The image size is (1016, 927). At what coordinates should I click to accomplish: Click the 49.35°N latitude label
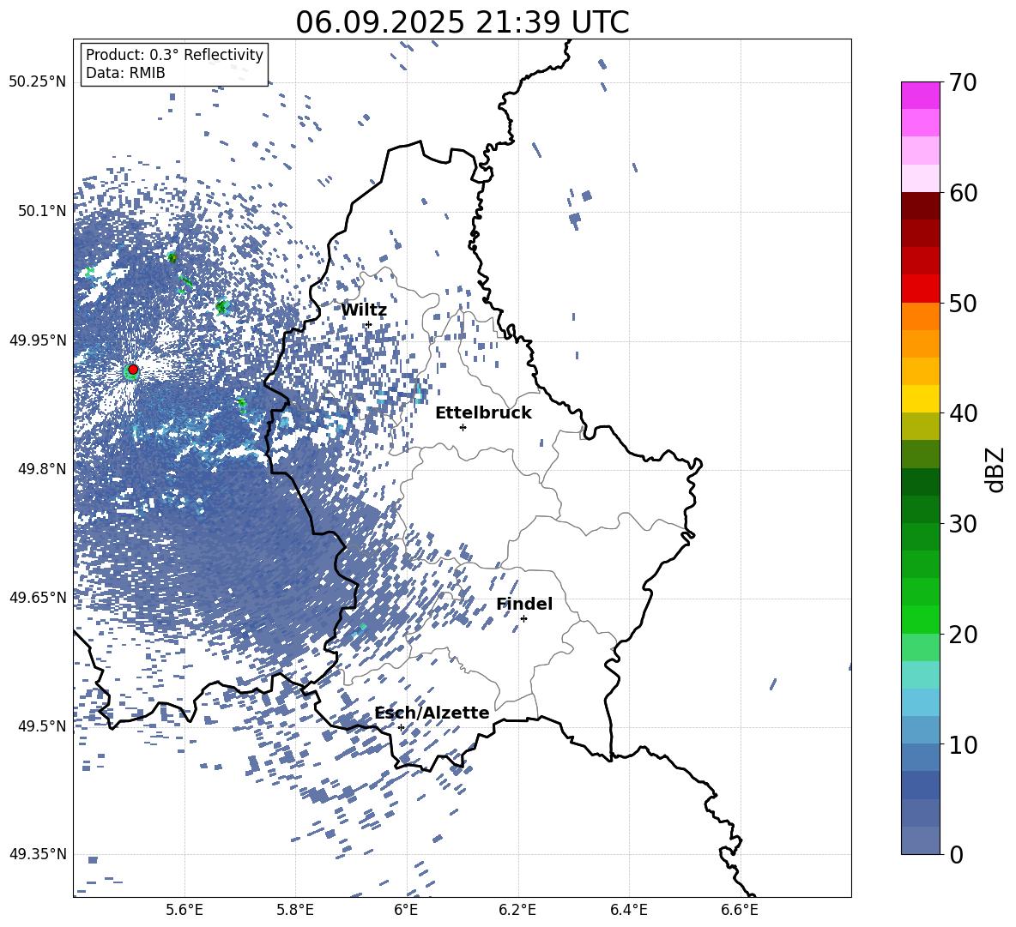pos(38,854)
